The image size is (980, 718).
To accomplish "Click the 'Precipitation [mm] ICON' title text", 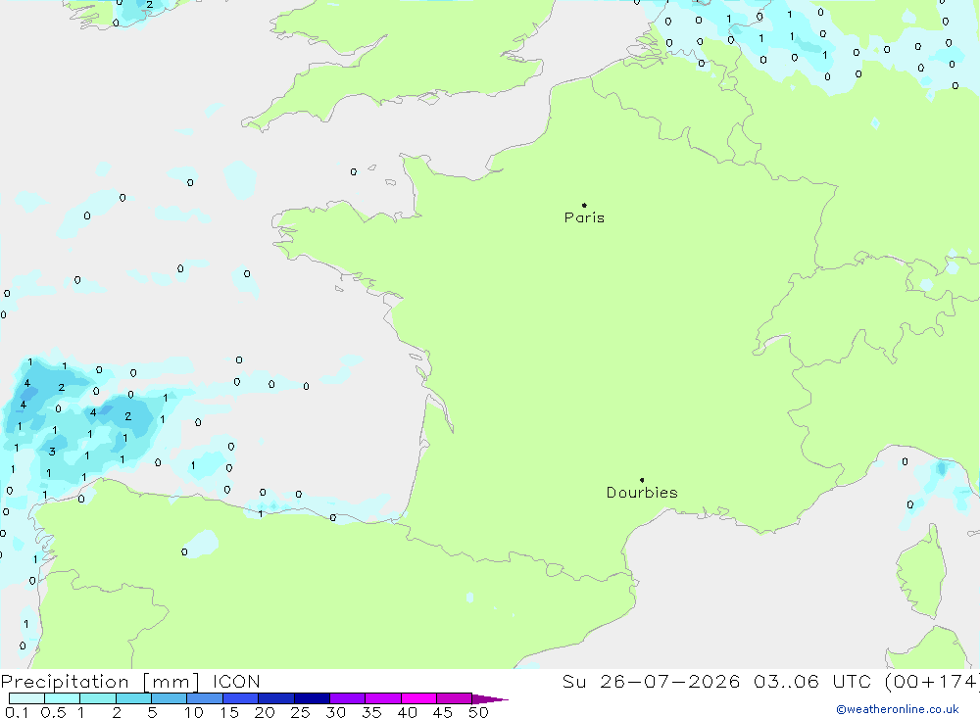I will [x=130, y=681].
